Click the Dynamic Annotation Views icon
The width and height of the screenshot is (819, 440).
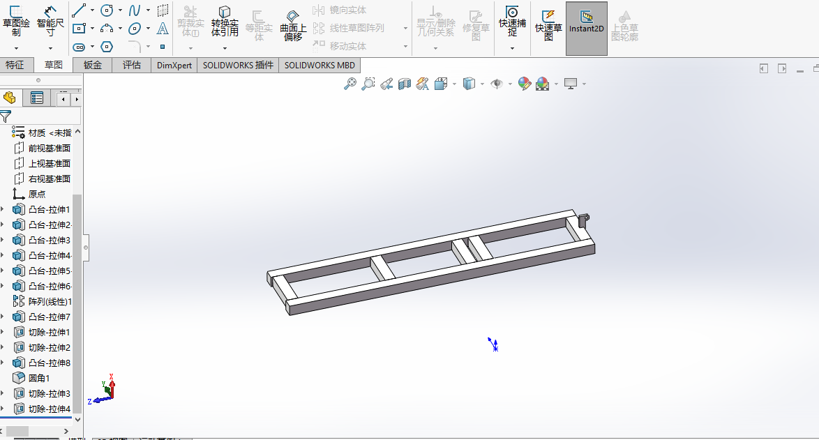(x=423, y=84)
